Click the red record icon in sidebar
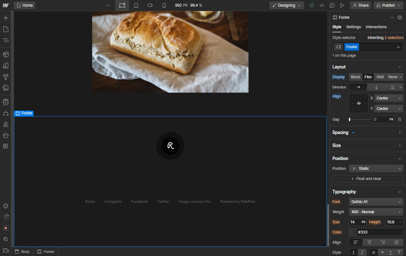The image size is (406, 256). click(6, 228)
